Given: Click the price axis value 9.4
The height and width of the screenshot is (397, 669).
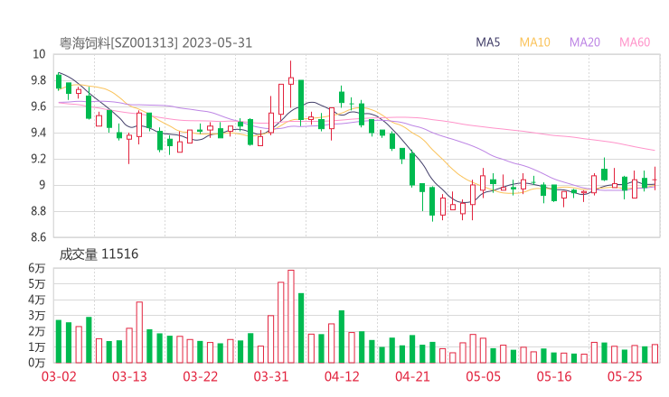Looking at the screenshot, I should 38,133.
